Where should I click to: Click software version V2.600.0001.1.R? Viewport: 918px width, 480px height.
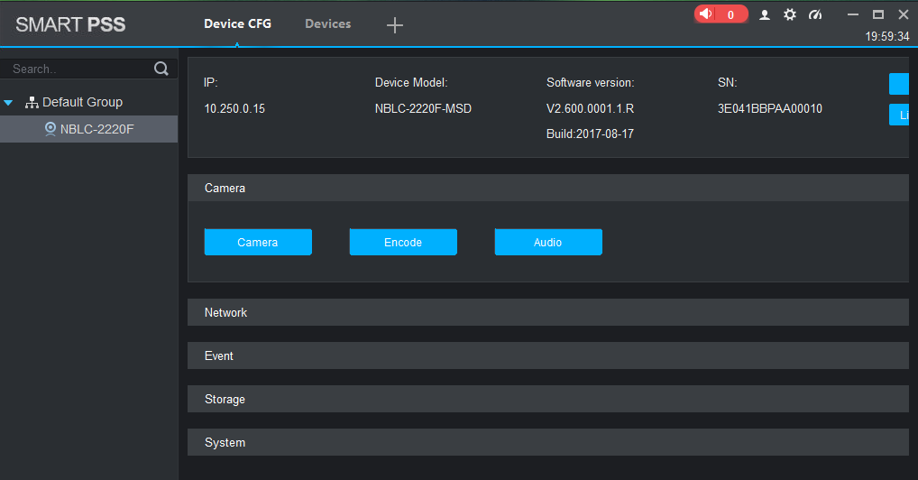pyautogui.click(x=590, y=108)
